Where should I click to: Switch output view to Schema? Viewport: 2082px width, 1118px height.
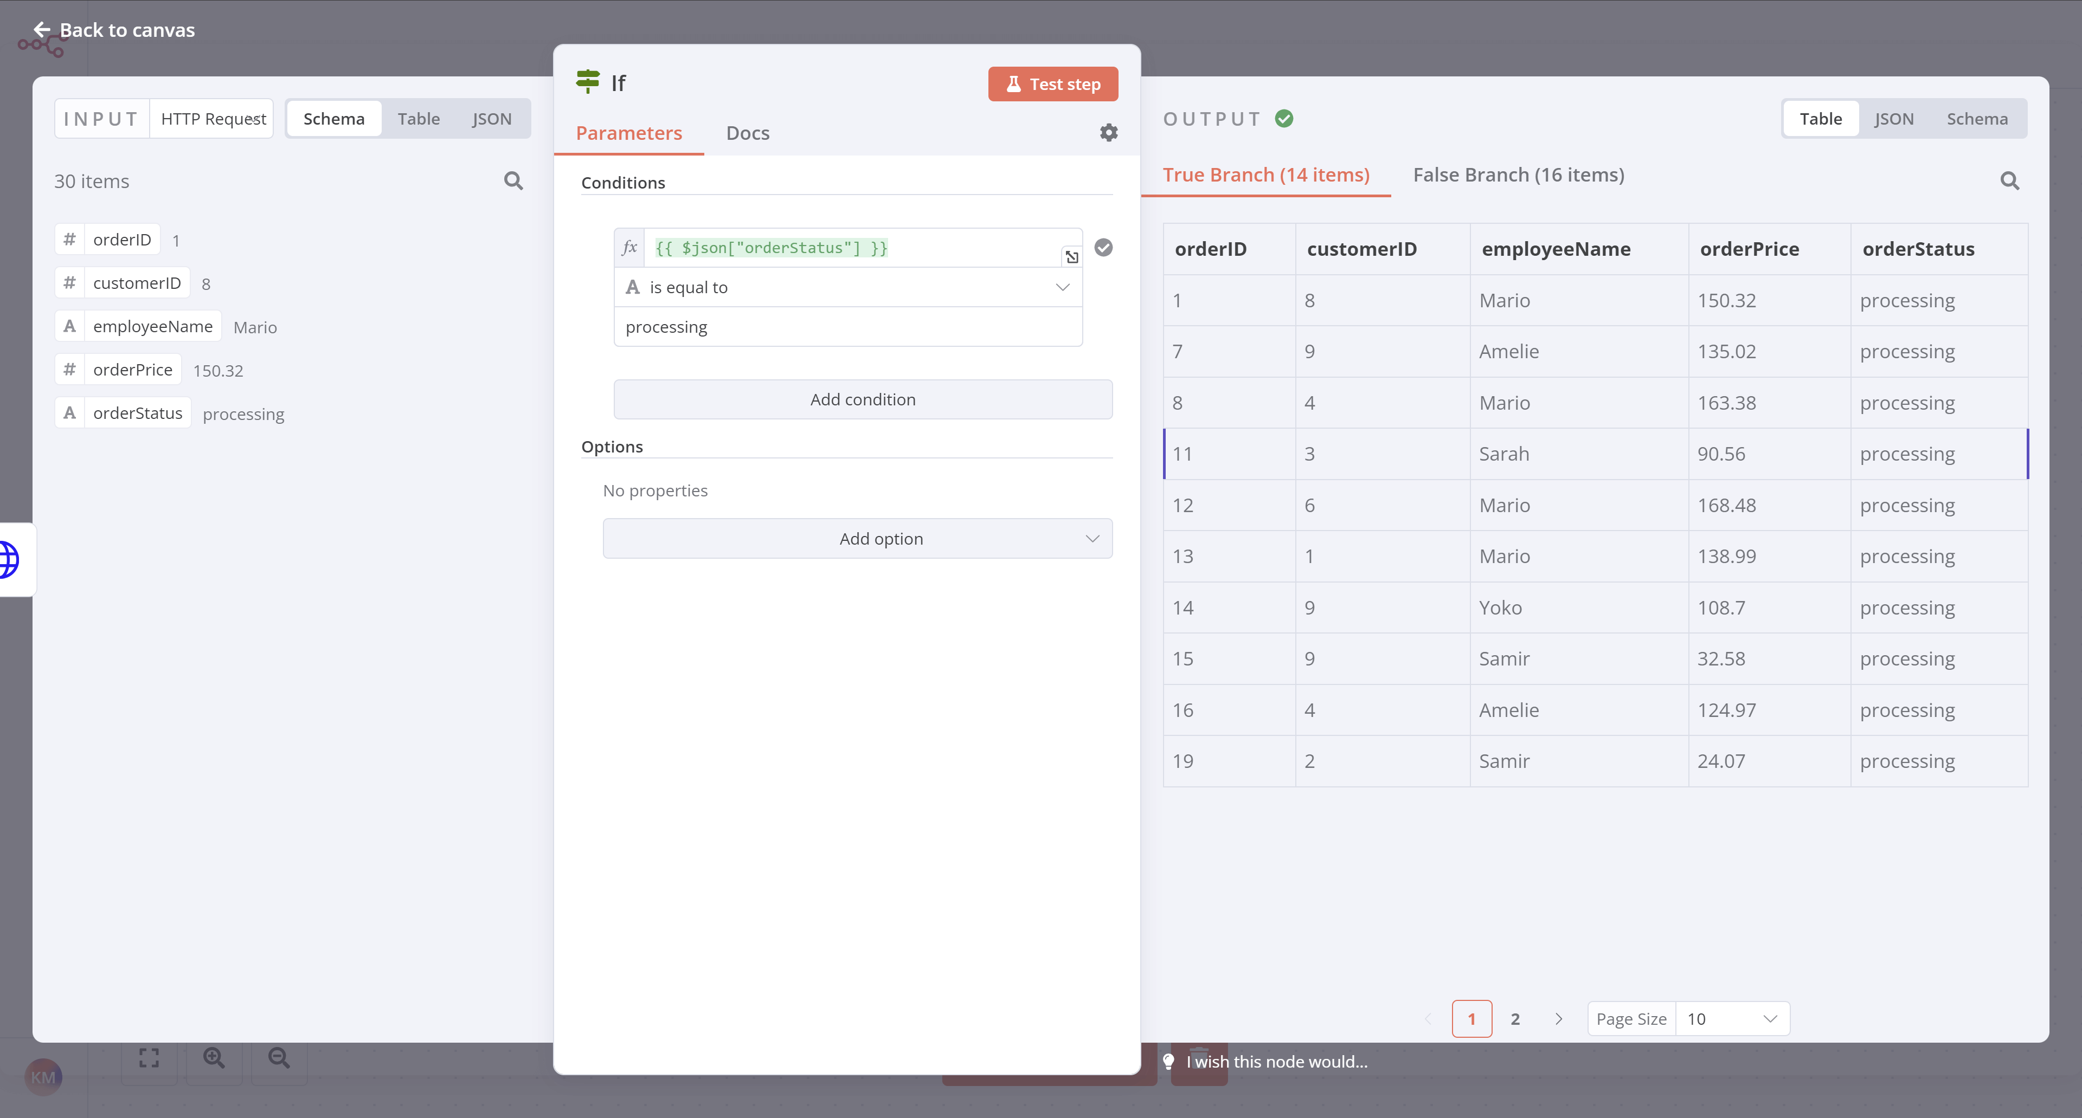[1976, 119]
